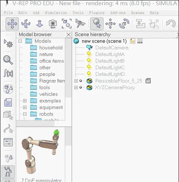Open the Edit menu
Viewport: 179px width, 182px height.
click(23, 13)
